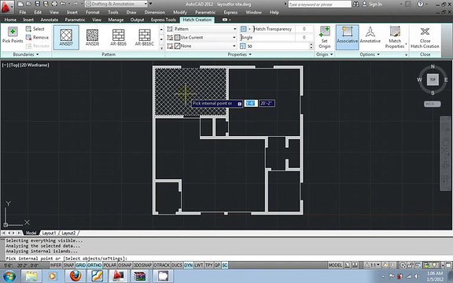
Task: Open WinRAR from the taskbar
Action: 140,276
